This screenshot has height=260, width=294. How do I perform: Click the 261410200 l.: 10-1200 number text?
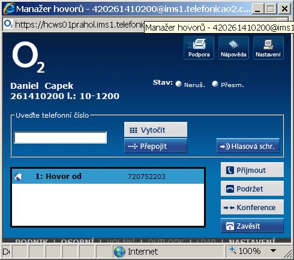[x=65, y=96]
